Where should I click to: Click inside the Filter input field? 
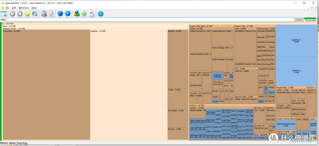[150, 20]
